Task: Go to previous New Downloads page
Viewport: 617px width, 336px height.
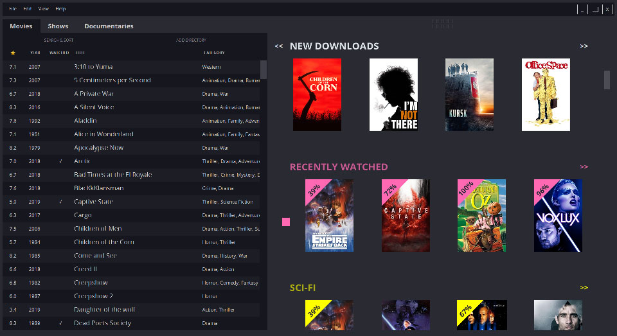Action: point(278,46)
